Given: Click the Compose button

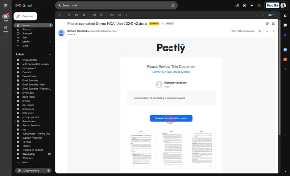Looking at the screenshot, I should click(x=25, y=16).
